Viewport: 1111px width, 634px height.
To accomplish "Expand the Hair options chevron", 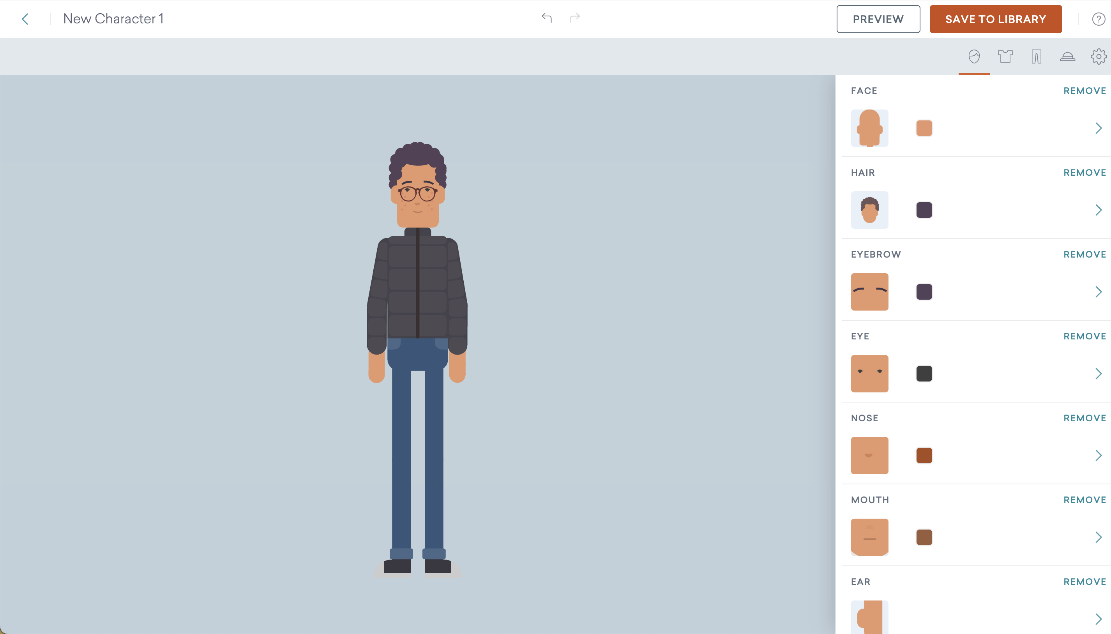I will [x=1098, y=210].
